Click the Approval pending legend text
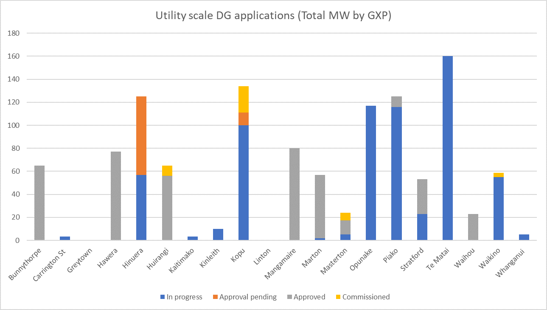547x310 pixels. click(x=248, y=297)
